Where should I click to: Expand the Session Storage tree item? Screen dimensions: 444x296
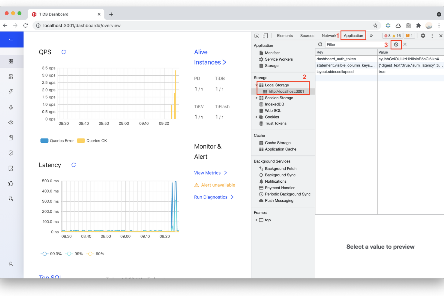256,98
